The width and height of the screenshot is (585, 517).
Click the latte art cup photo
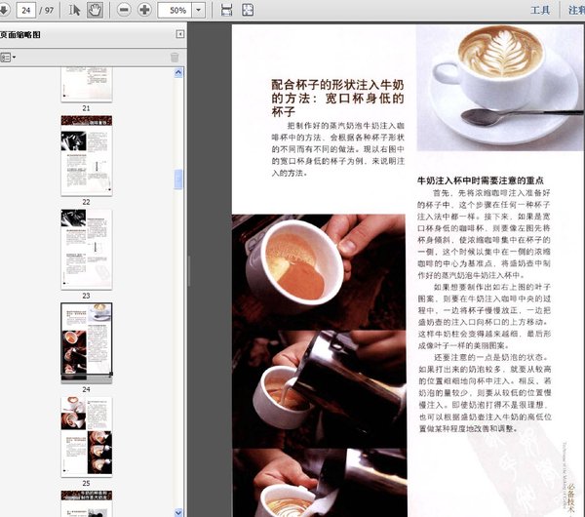click(499, 88)
